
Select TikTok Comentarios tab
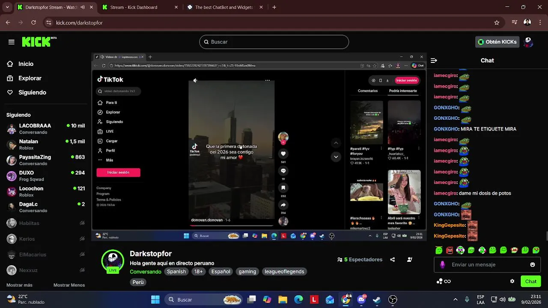coord(368,91)
